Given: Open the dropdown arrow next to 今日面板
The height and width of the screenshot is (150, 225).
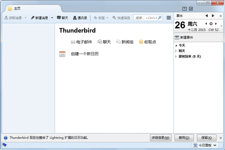Looking at the screenshot, I should (215, 145).
